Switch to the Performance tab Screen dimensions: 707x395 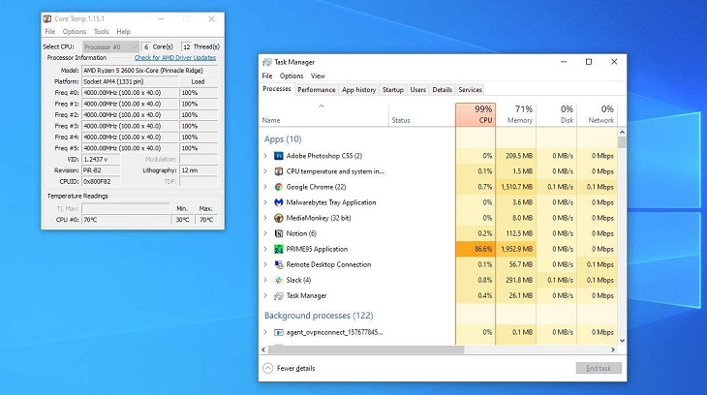[x=316, y=90]
